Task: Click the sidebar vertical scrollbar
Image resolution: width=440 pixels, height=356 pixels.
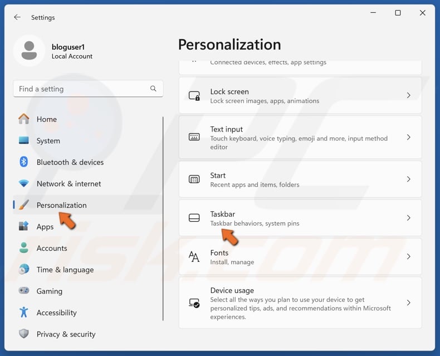Action: (x=163, y=218)
